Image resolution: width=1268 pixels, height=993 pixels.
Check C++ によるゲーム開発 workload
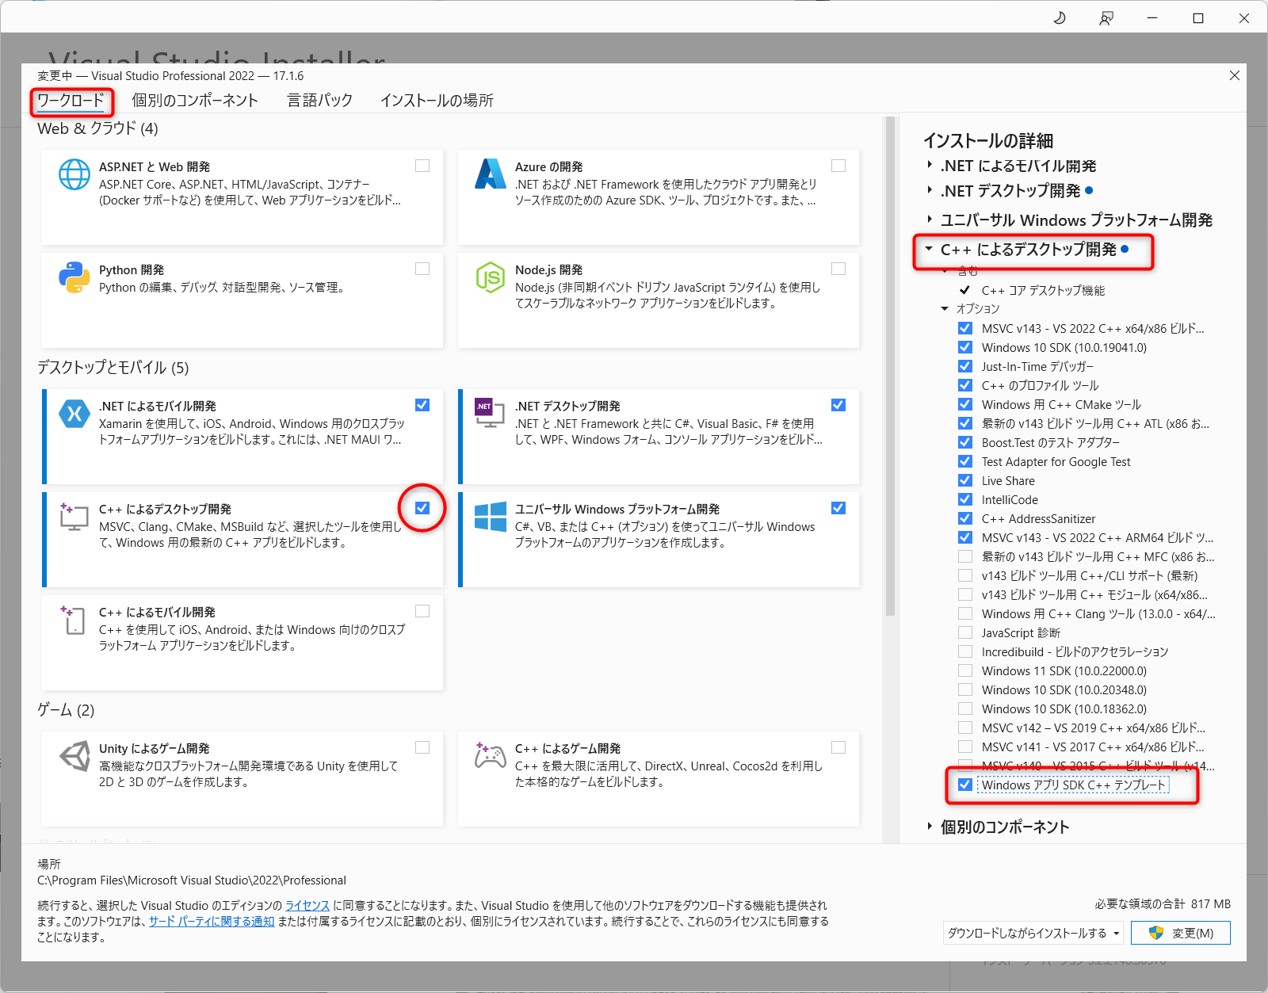pos(838,747)
